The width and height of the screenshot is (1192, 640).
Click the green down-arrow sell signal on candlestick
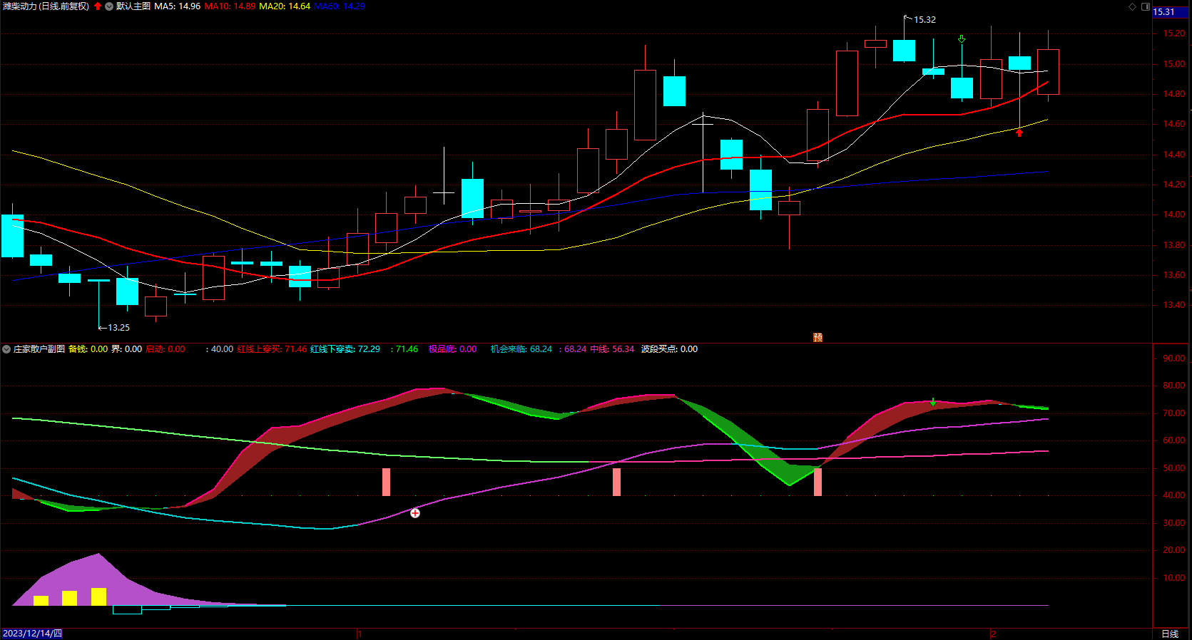pos(962,39)
